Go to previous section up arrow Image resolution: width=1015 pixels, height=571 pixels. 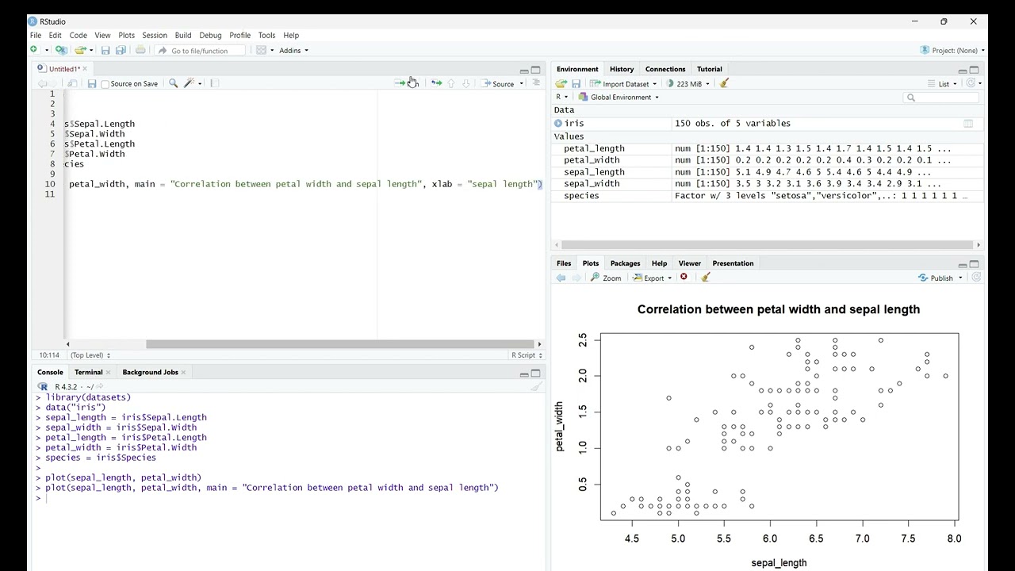pos(451,83)
